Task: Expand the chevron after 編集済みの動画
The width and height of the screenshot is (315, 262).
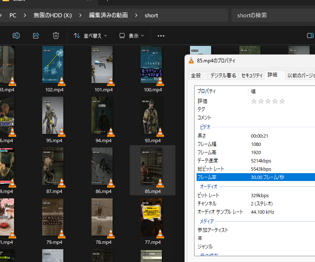Action: 136,15
